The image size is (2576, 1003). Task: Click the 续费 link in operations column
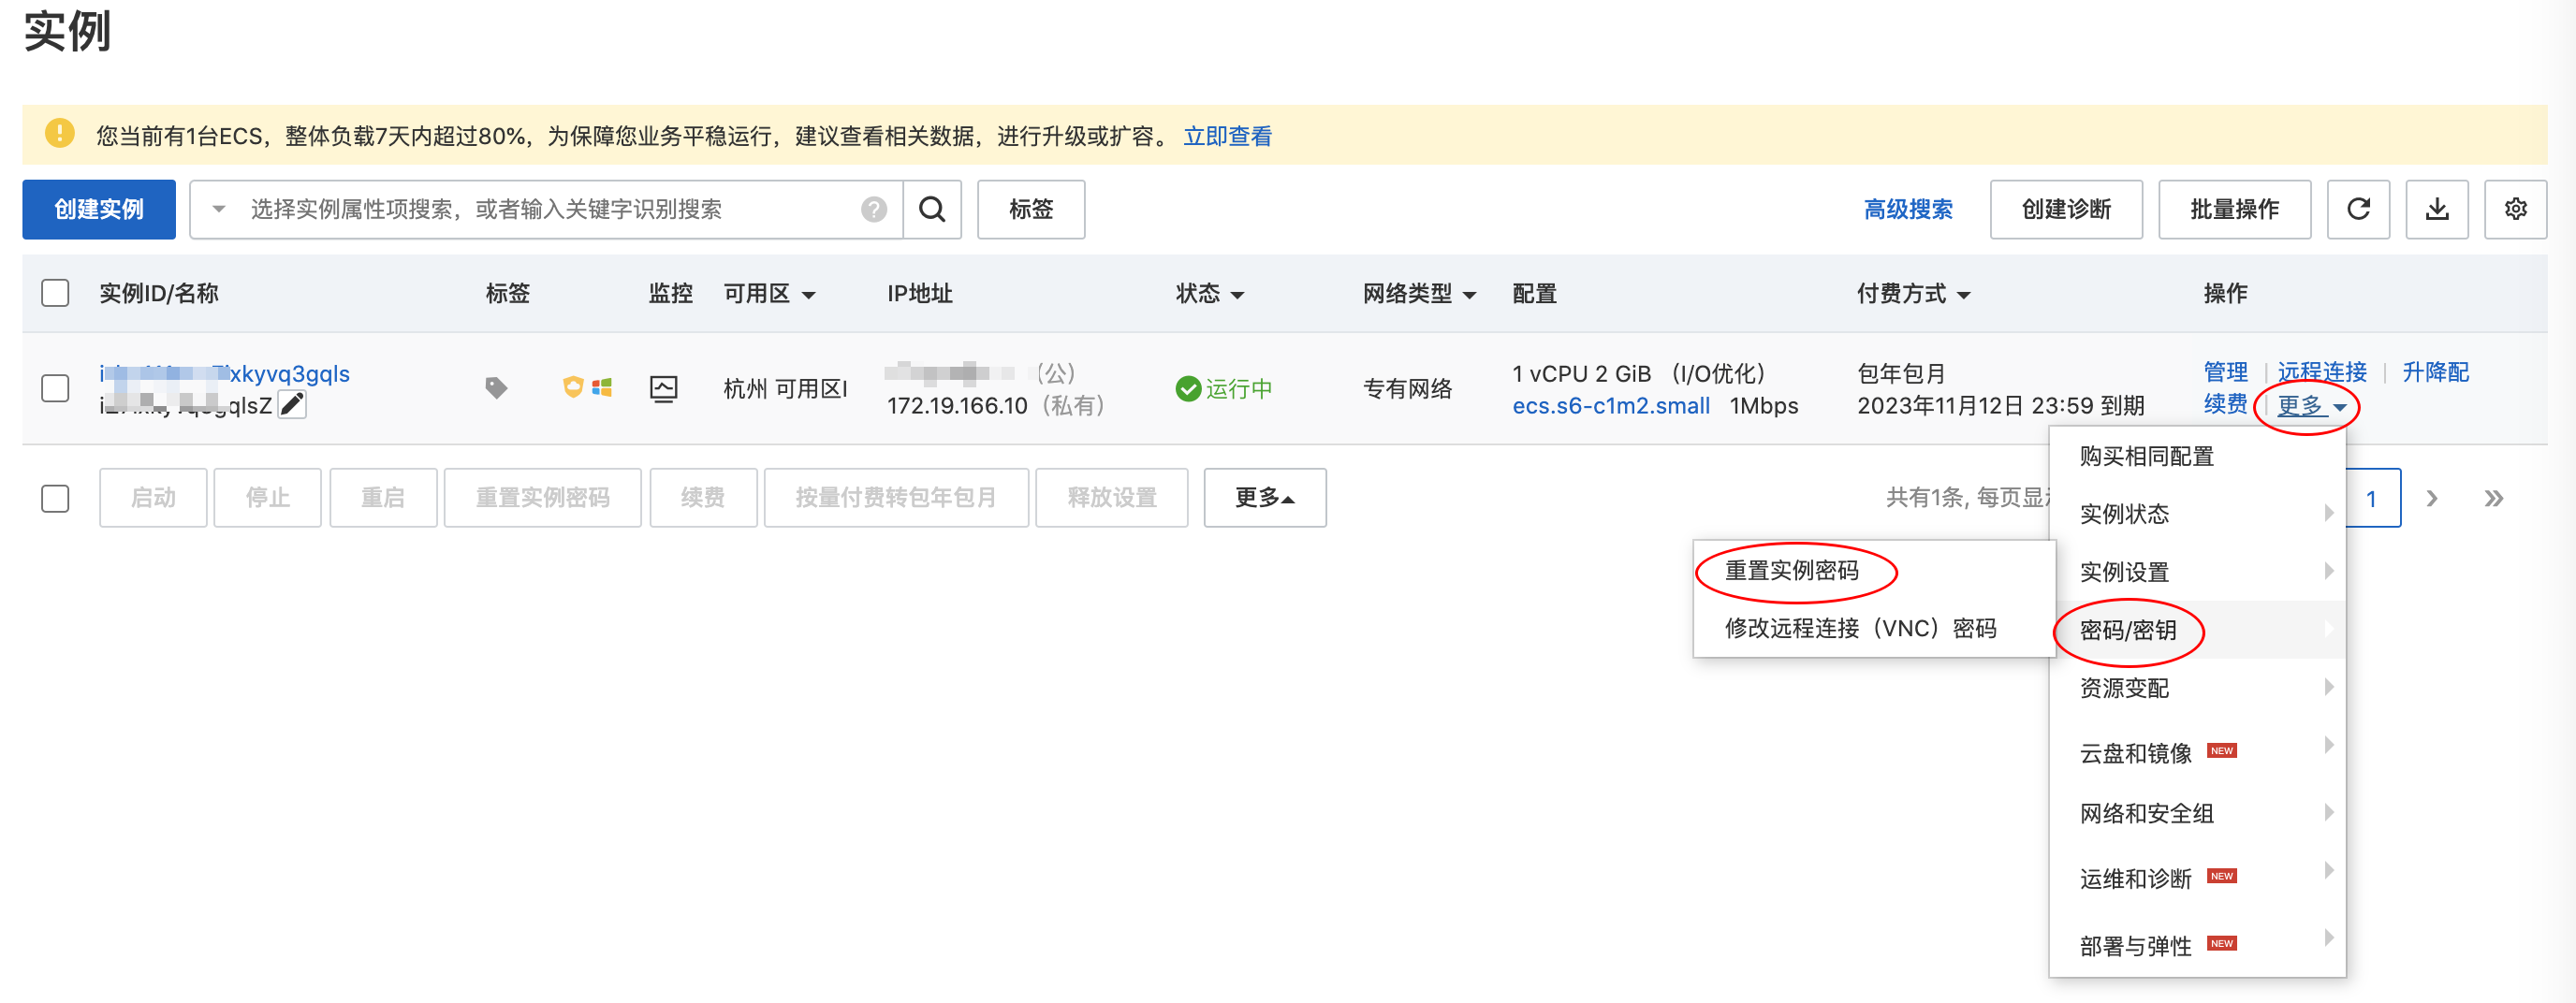2225,404
